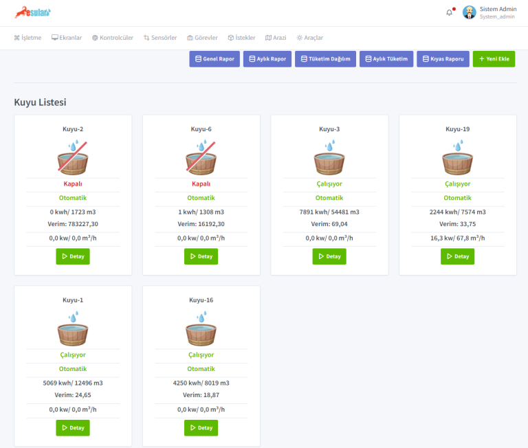Expand the Sistem Admin user dropdown
The height and width of the screenshot is (448, 528).
(498, 12)
